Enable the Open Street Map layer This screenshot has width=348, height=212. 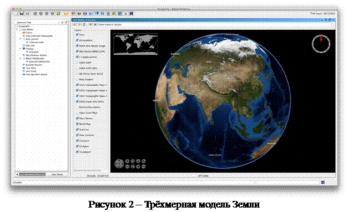pos(77,112)
